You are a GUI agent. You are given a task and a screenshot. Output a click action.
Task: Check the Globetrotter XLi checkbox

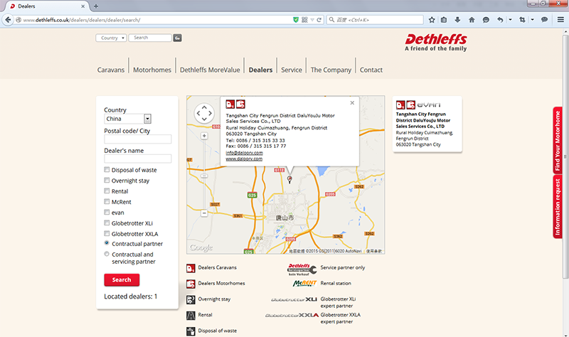click(x=107, y=223)
